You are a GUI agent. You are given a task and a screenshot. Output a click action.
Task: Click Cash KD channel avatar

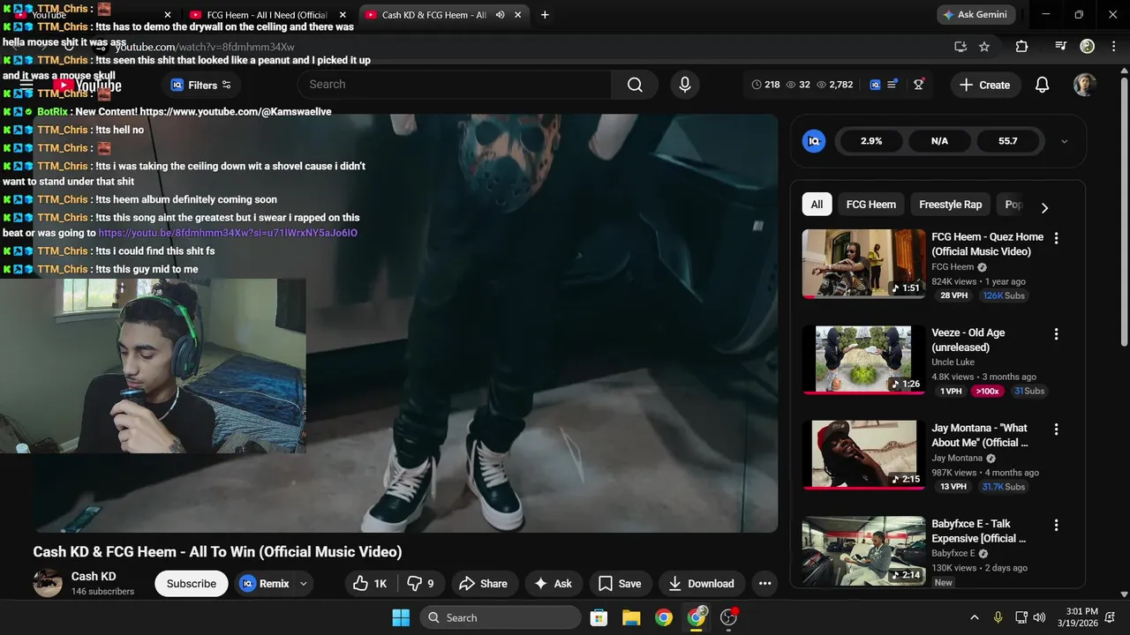[48, 583]
